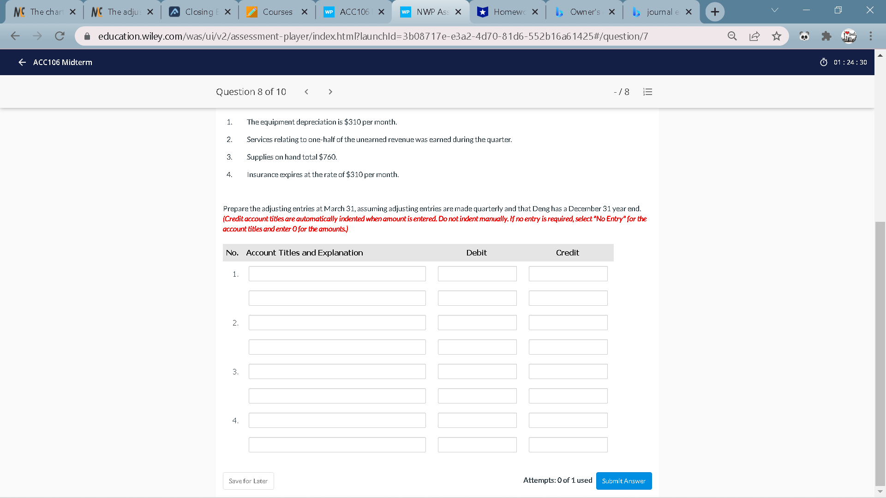Click the Save for Later button

pos(248,481)
